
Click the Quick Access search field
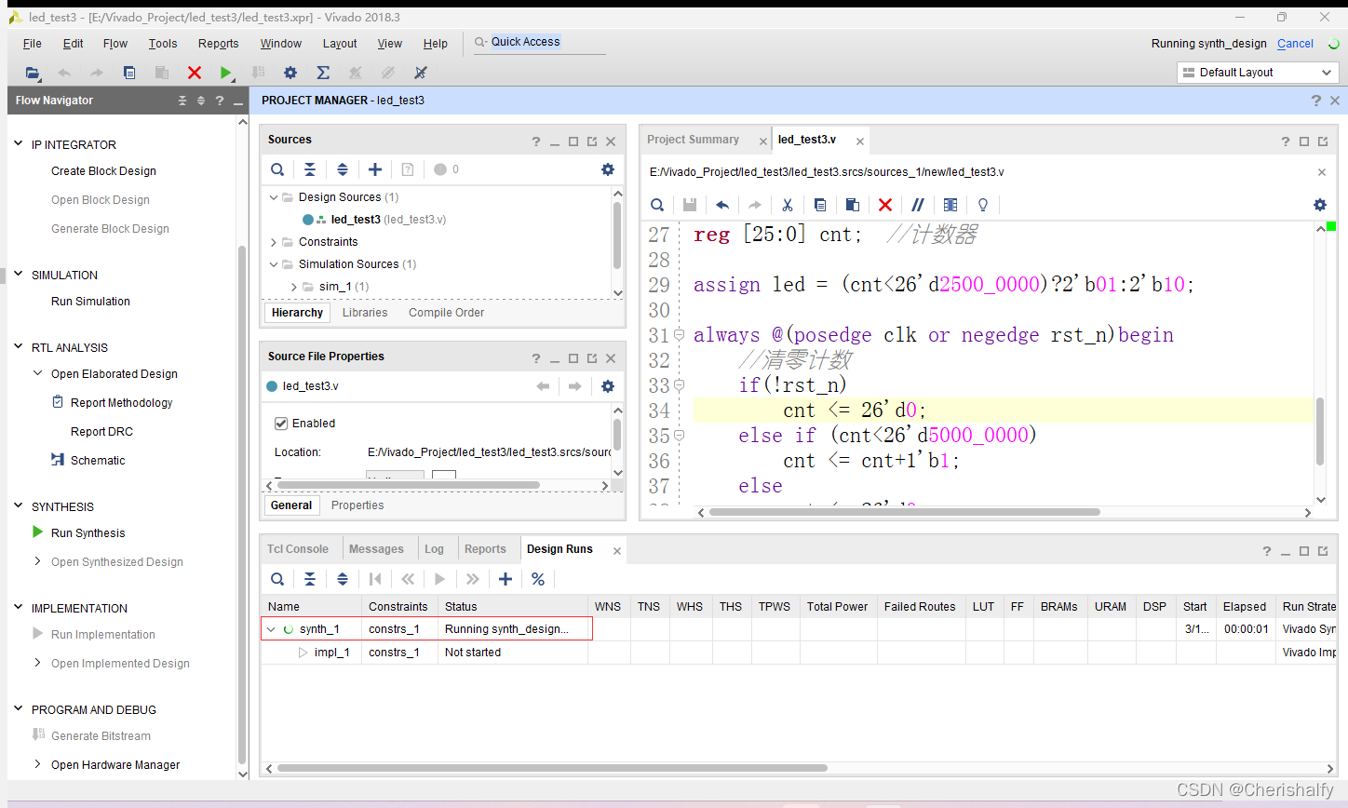(x=540, y=42)
